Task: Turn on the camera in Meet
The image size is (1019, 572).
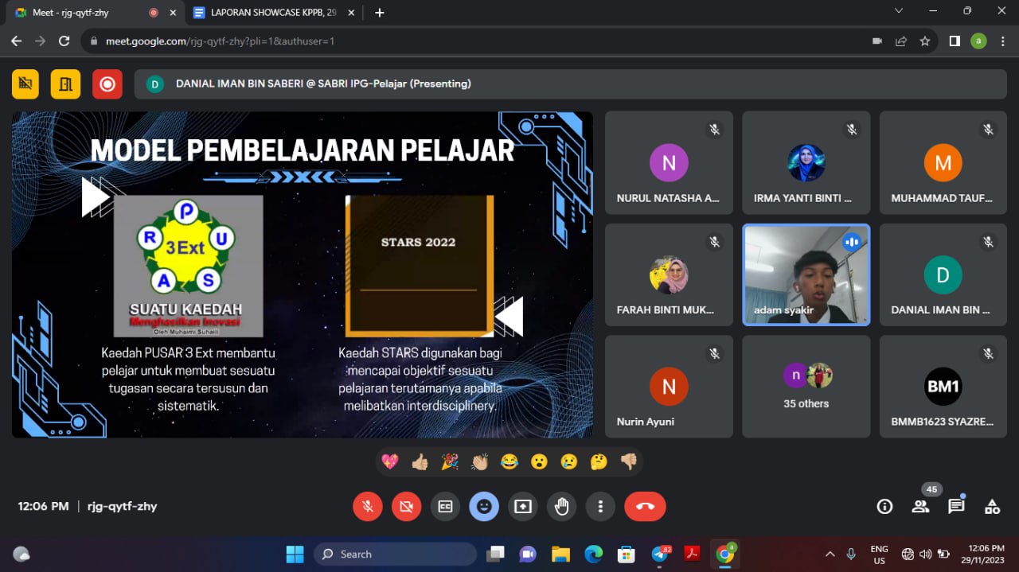Action: click(407, 507)
